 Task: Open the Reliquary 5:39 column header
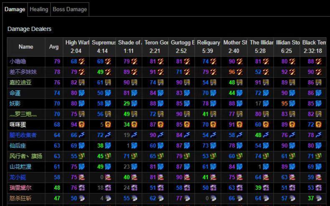(x=208, y=47)
